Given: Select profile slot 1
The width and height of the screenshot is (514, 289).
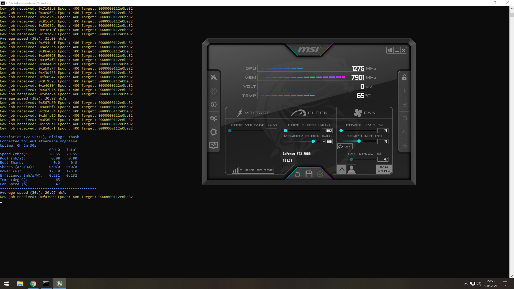Looking at the screenshot, I should click(x=404, y=91).
